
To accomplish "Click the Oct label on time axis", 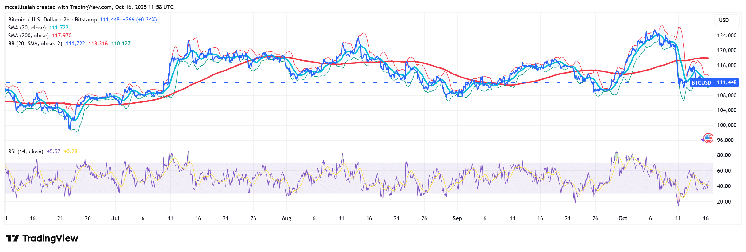I will pos(623,218).
